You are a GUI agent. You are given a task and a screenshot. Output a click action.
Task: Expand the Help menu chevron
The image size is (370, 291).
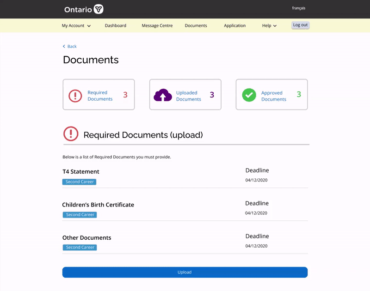pos(275,26)
